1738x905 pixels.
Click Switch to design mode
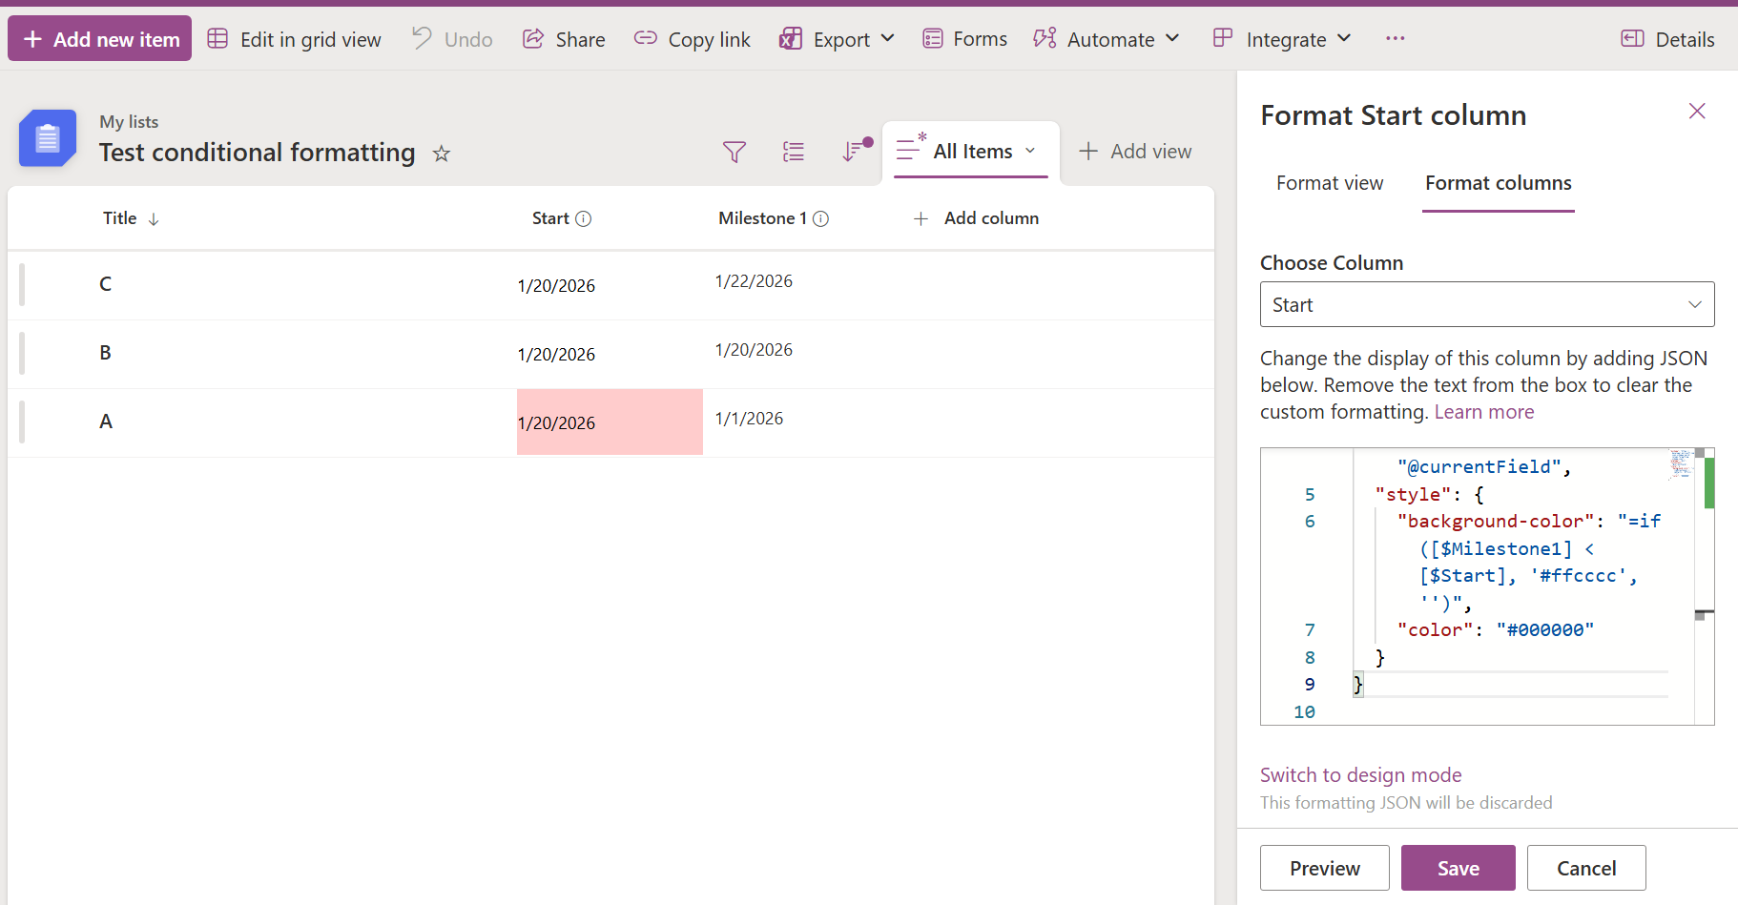pyautogui.click(x=1360, y=775)
